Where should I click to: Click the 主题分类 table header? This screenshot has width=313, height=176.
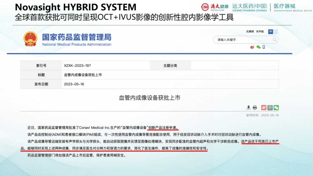tap(172, 65)
